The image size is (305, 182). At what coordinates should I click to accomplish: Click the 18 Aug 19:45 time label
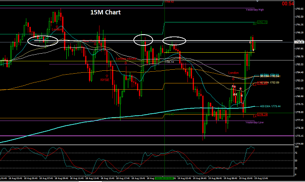(138, 178)
